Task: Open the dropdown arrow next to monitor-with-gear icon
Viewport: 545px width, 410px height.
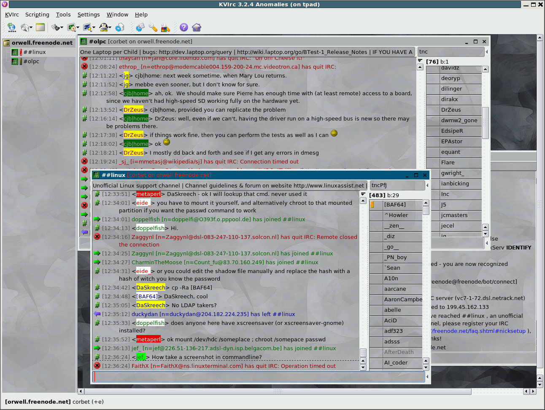Action: click(78, 28)
